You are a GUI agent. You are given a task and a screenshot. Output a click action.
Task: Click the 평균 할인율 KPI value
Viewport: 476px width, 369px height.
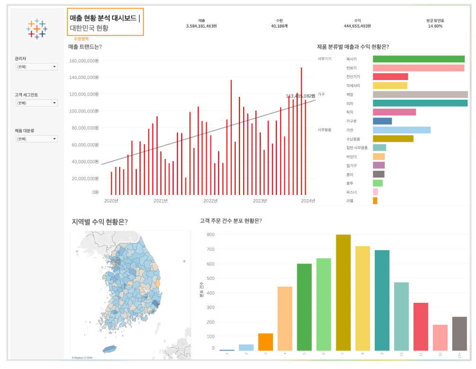[x=435, y=26]
